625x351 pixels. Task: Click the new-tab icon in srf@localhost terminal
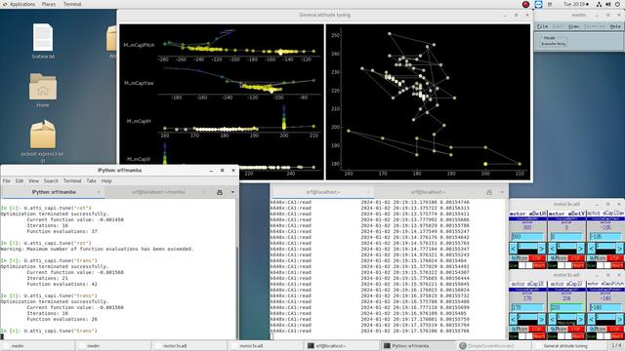click(x=489, y=192)
